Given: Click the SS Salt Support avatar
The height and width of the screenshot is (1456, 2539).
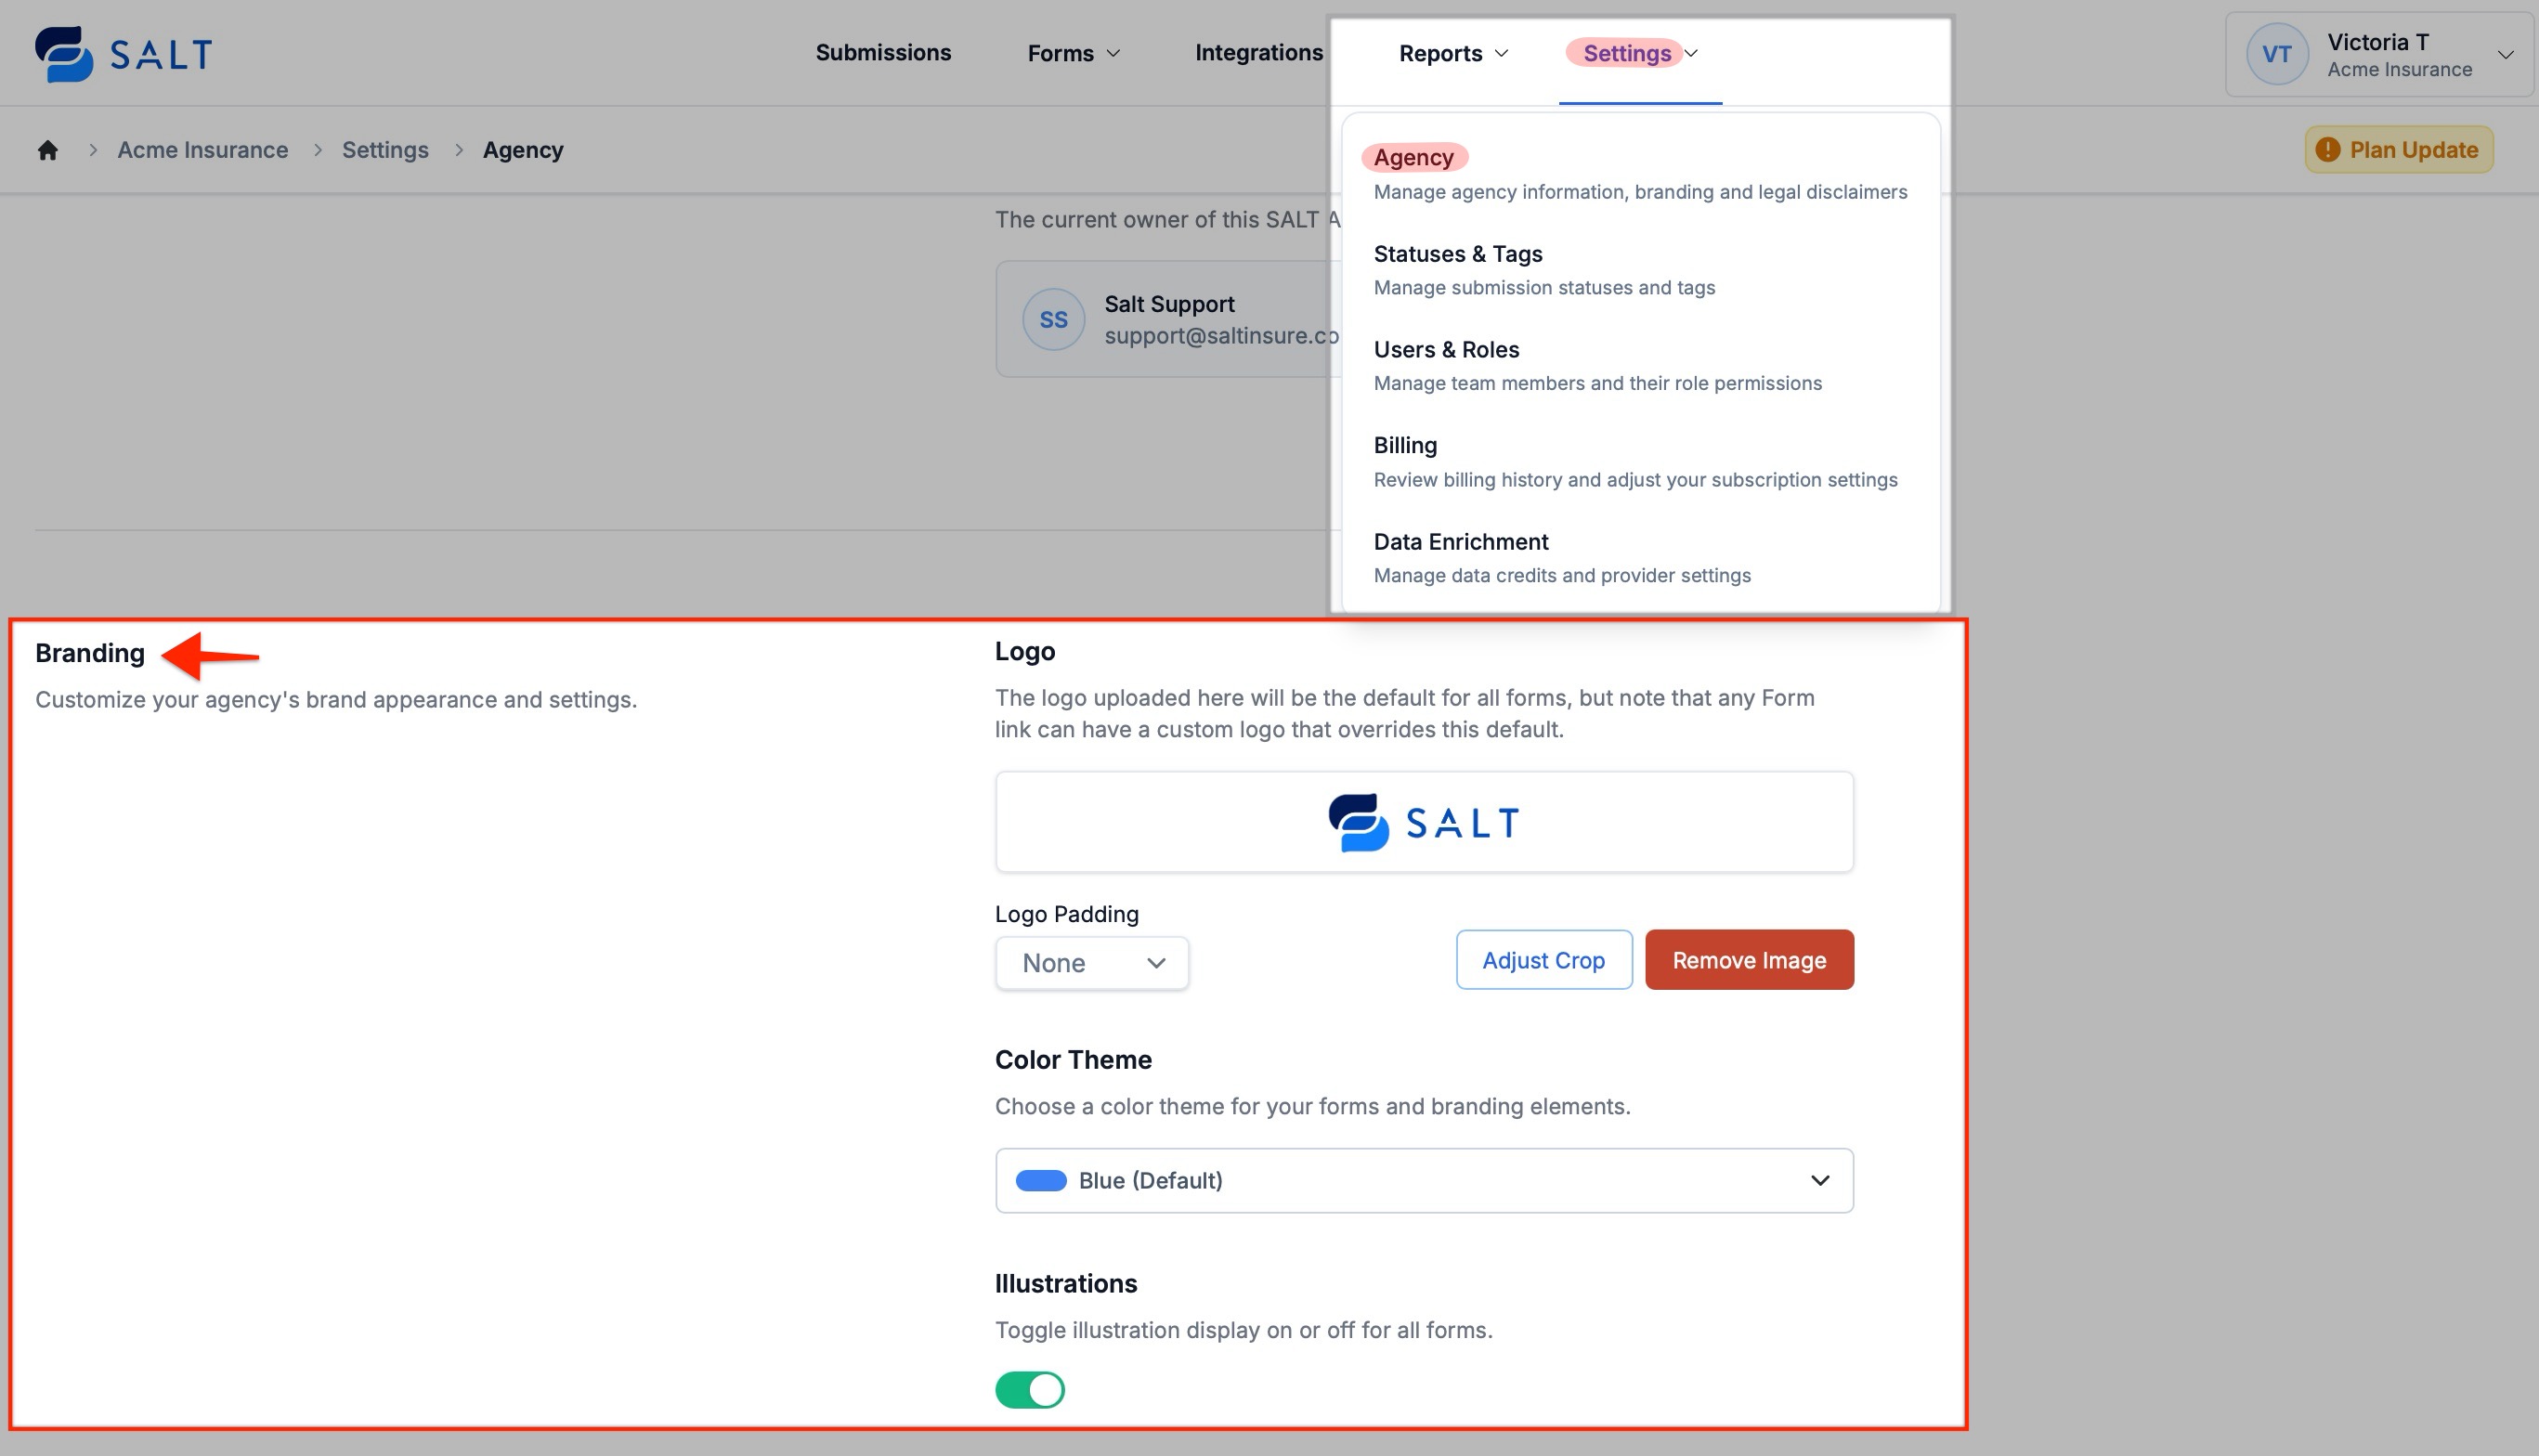Looking at the screenshot, I should coord(1053,319).
